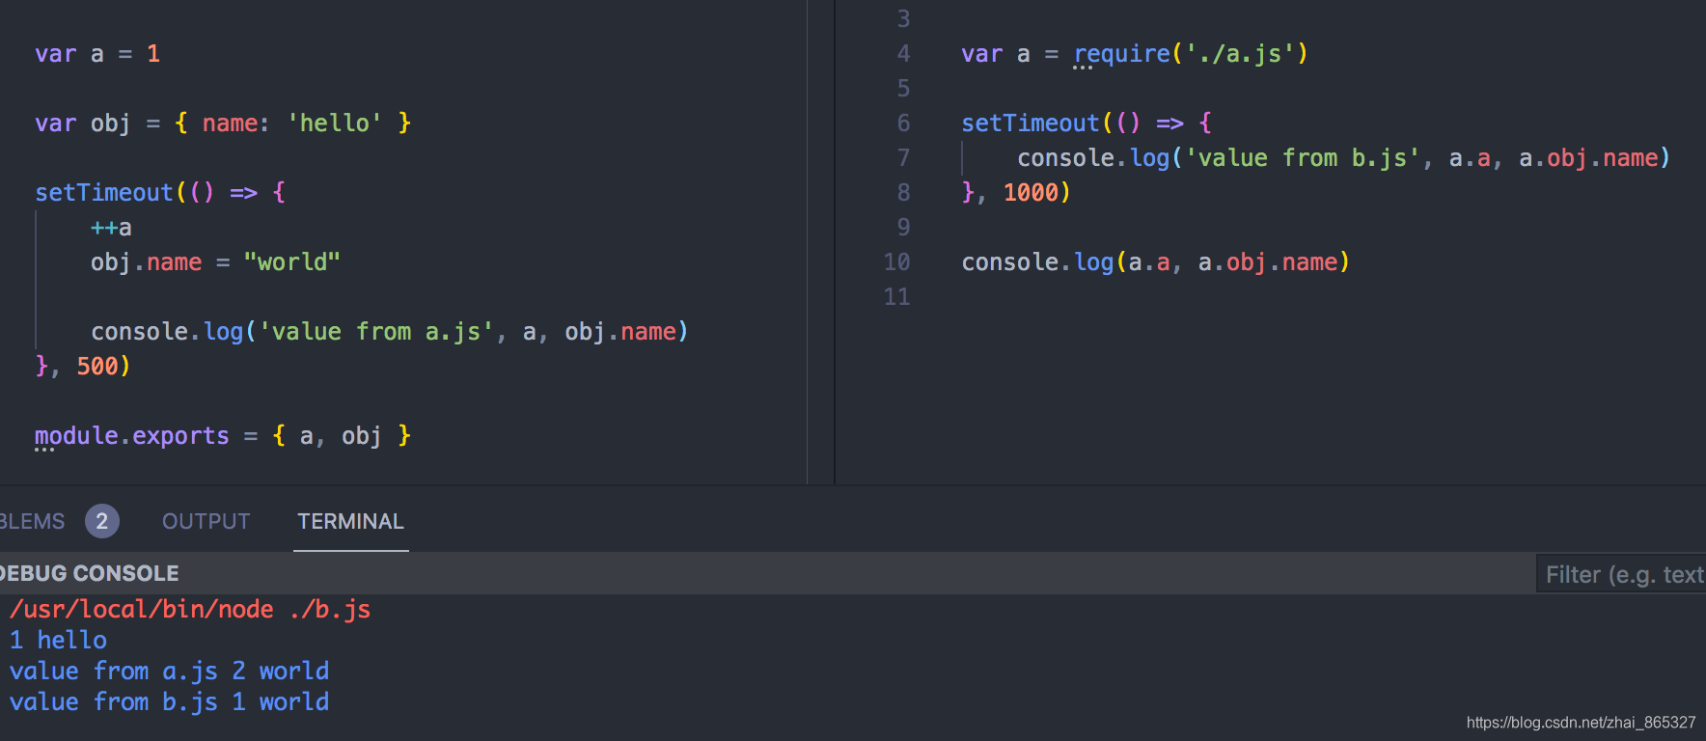
Task: Click 'value from b.js 1 world' output
Action: (169, 702)
